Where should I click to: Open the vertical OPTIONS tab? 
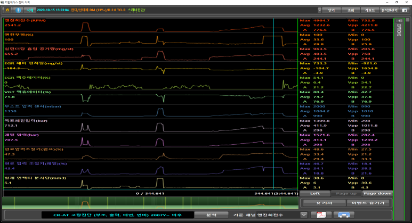[399, 30]
